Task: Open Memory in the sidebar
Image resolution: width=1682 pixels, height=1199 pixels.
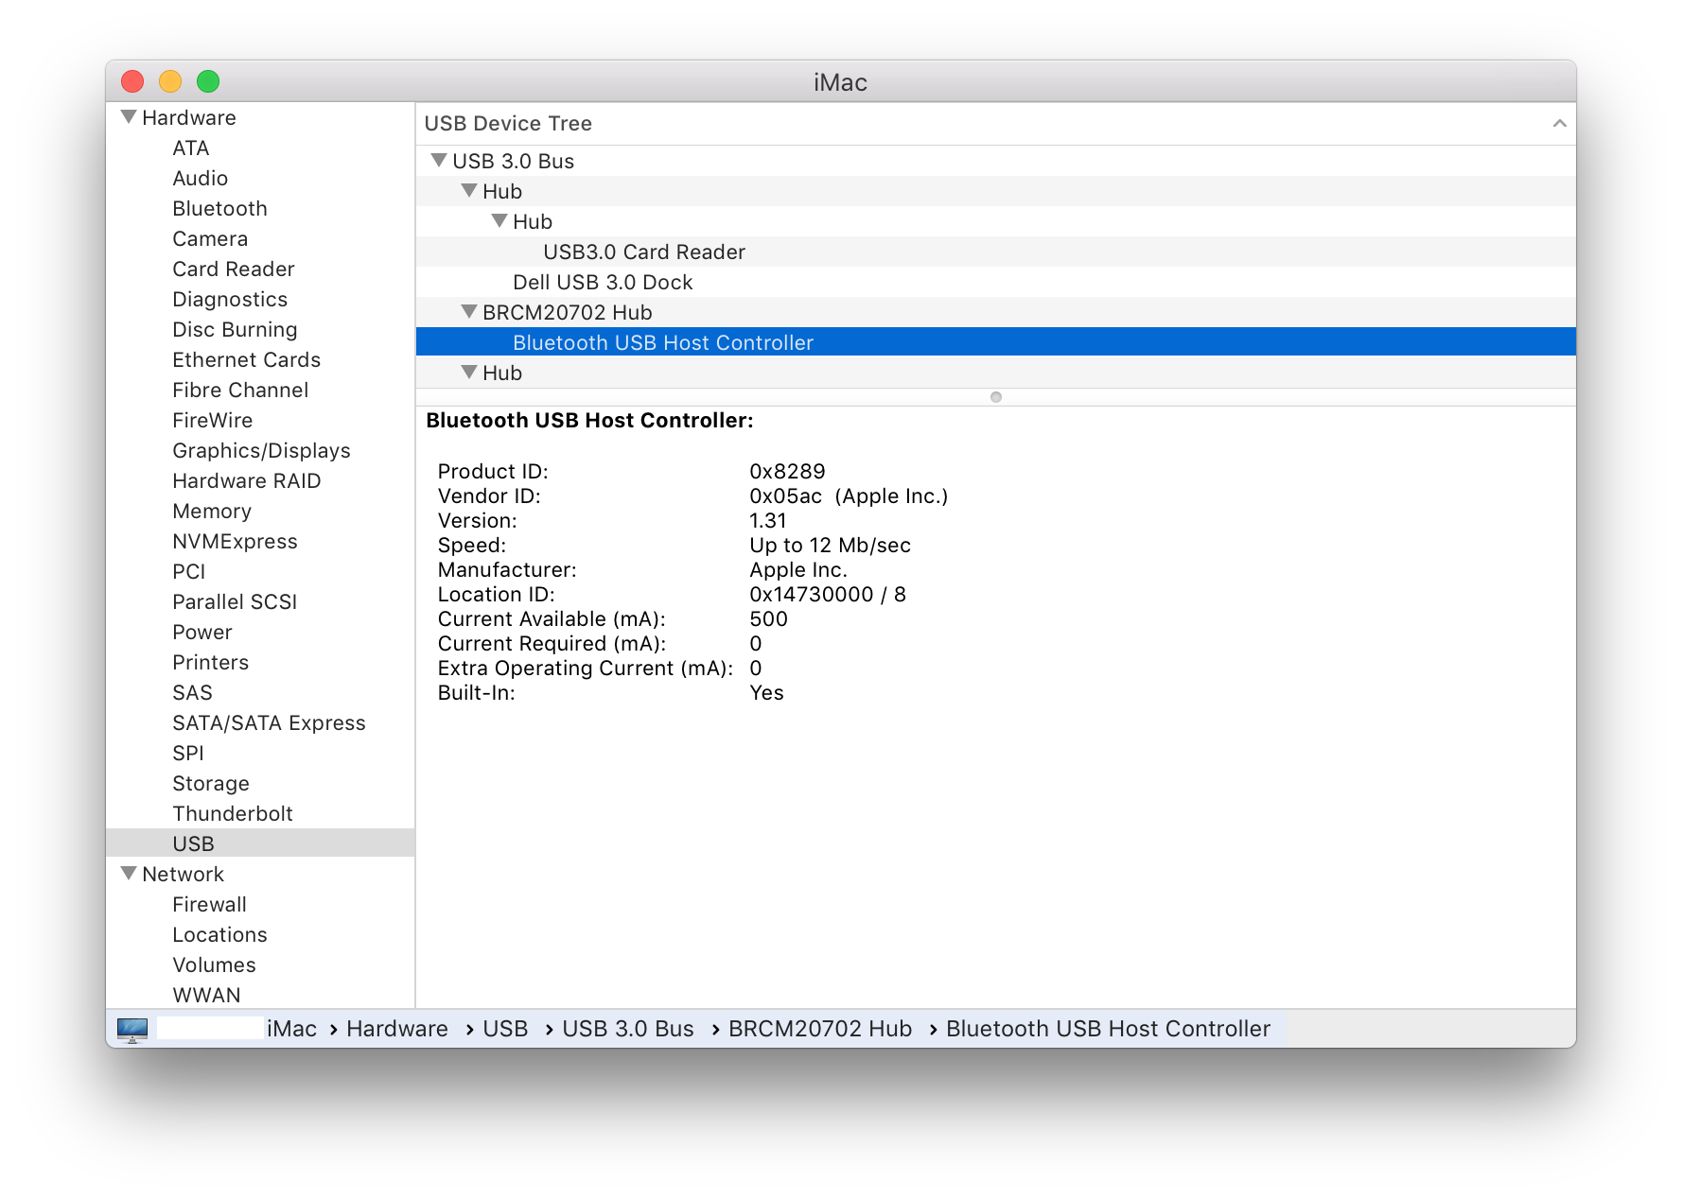Action: click(260, 512)
